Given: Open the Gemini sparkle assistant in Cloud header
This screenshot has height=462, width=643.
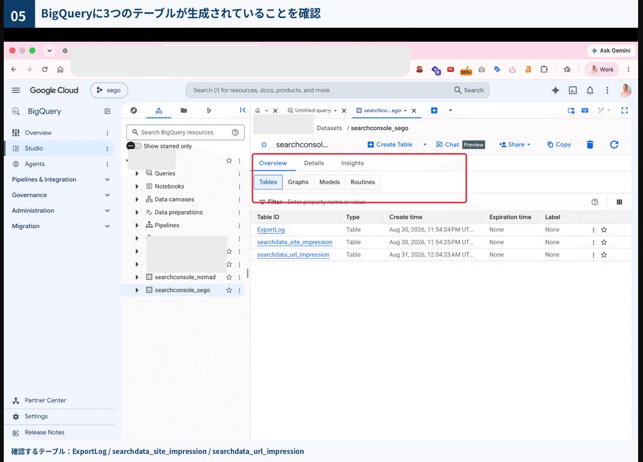Looking at the screenshot, I should coord(555,91).
